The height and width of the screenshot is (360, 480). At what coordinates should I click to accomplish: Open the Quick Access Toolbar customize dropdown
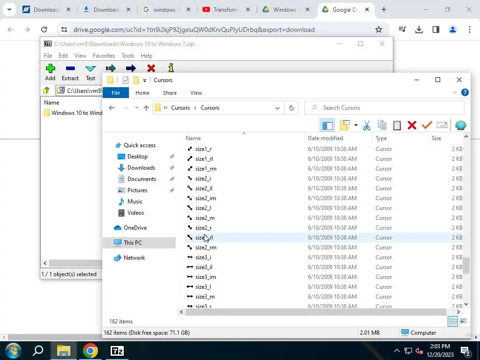(144, 80)
